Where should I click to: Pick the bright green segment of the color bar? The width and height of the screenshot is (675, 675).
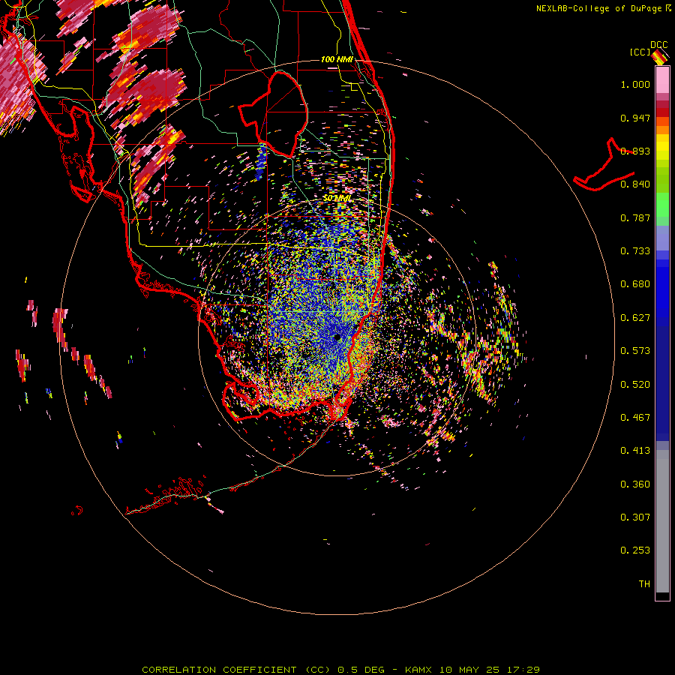pyautogui.click(x=662, y=205)
